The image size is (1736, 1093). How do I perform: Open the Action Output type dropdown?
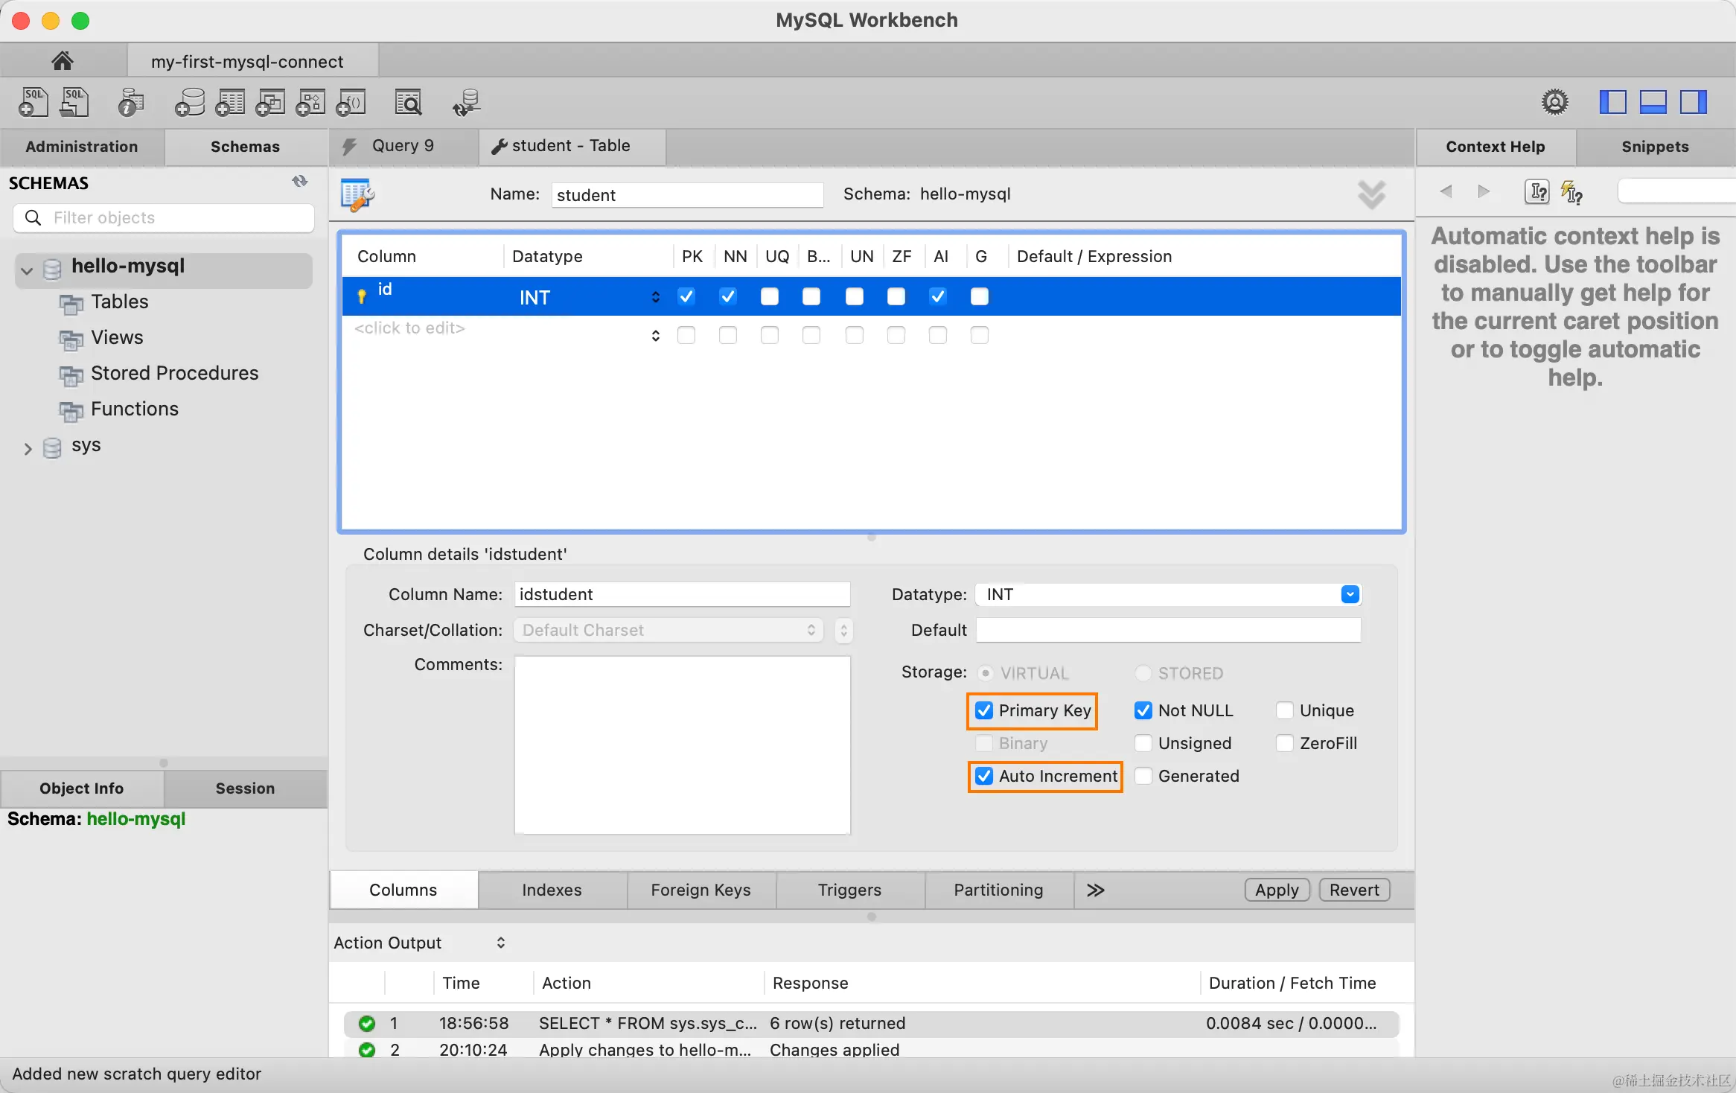click(501, 943)
